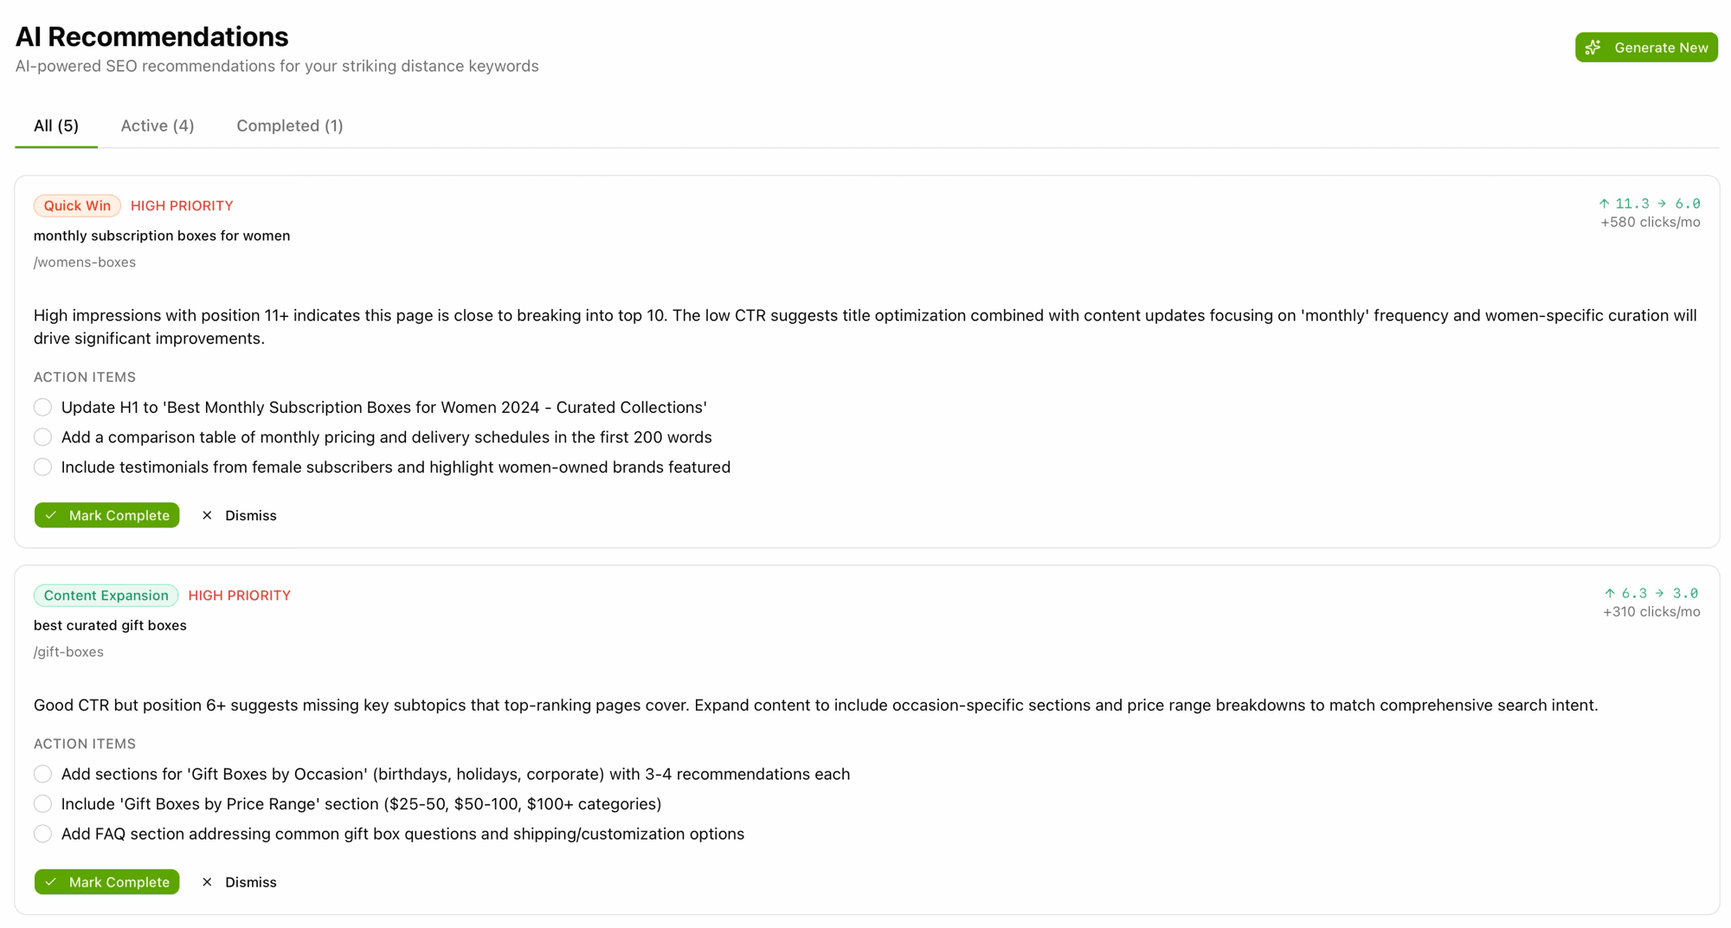This screenshot has height=928, width=1731.
Task: Check the female subscribers testimonials action item
Action: click(x=42, y=467)
